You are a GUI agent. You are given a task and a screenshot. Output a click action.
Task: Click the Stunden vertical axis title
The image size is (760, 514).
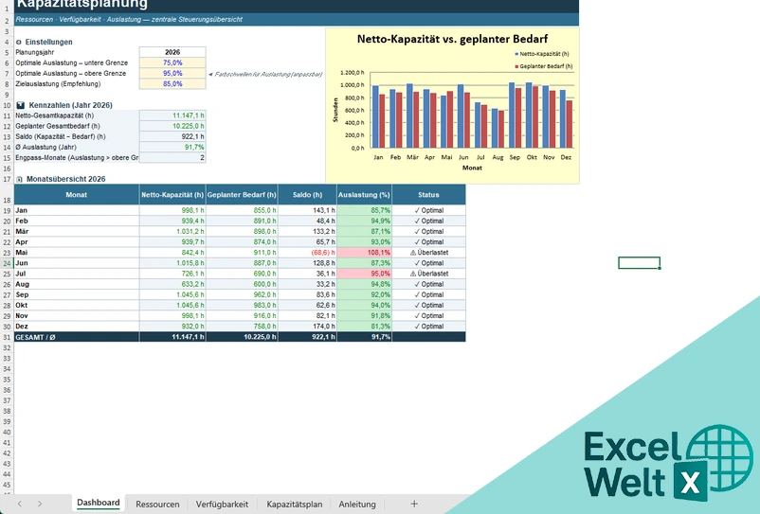pyautogui.click(x=335, y=110)
